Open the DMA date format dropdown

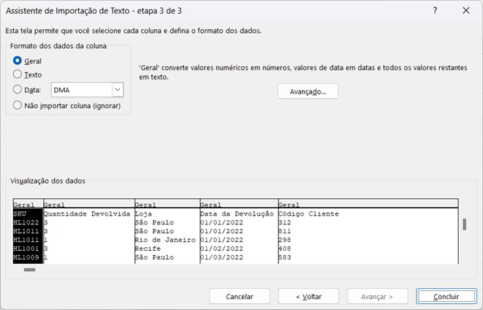click(117, 90)
